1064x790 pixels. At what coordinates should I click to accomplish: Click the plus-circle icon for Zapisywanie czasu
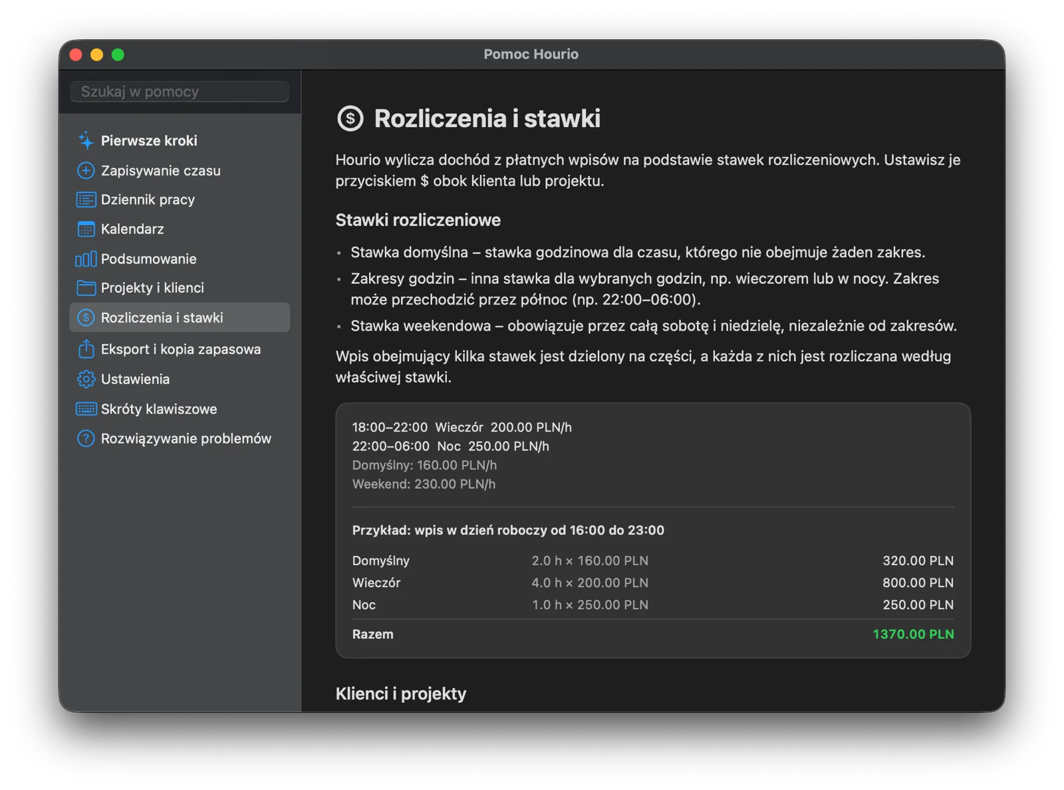pos(86,170)
